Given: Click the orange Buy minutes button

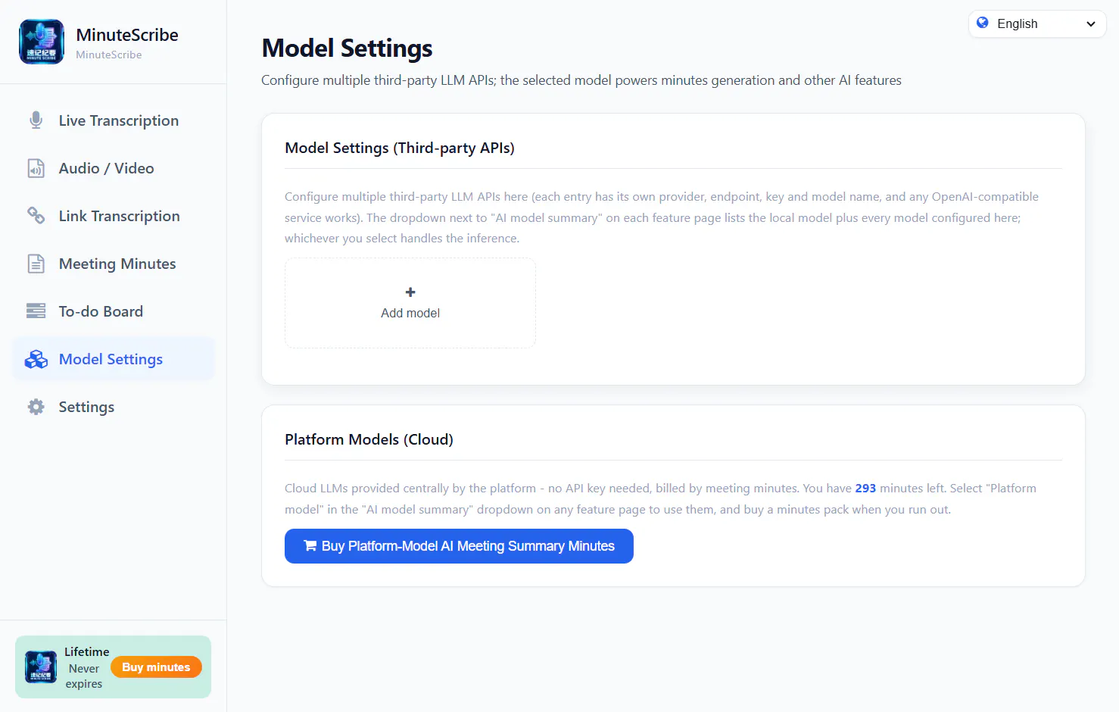Looking at the screenshot, I should tap(156, 667).
